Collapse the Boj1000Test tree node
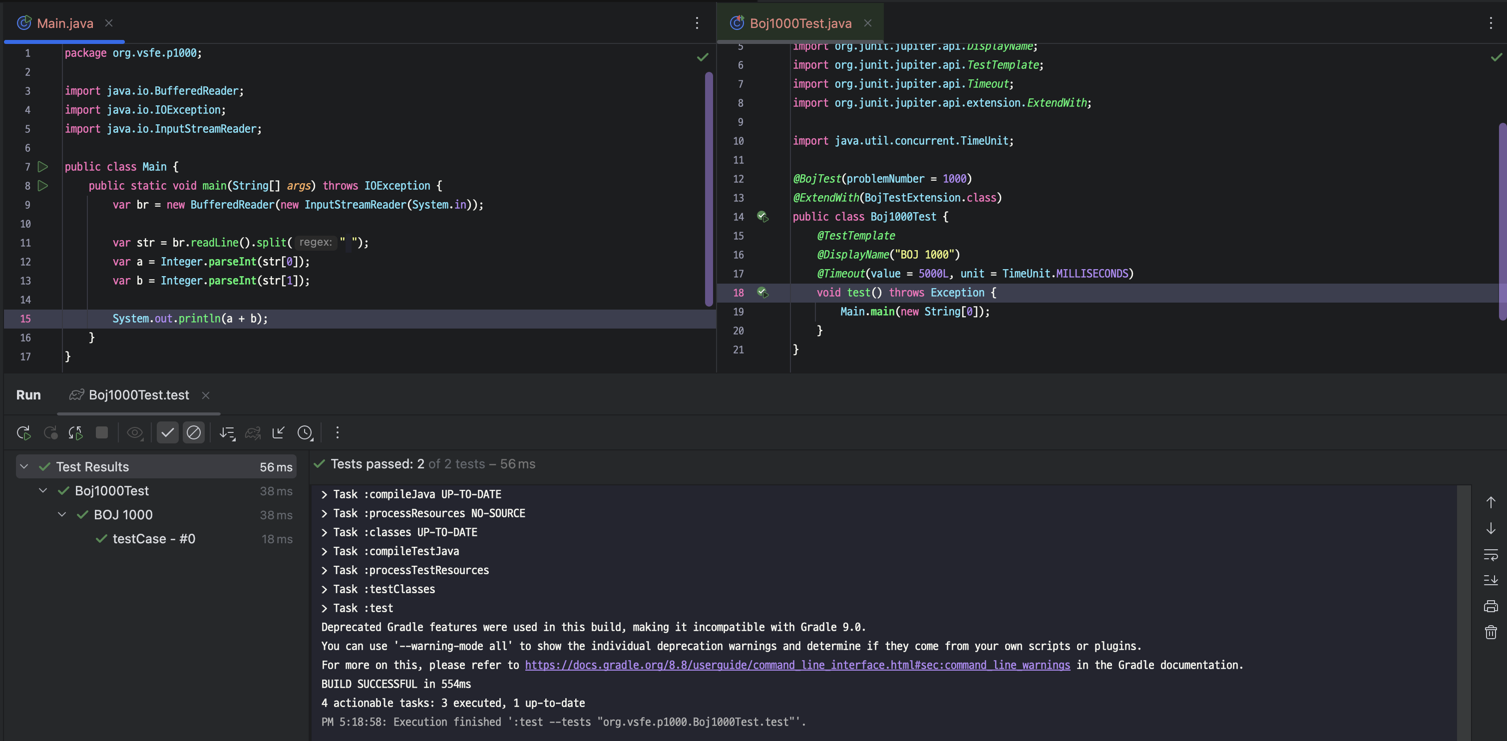Image resolution: width=1507 pixels, height=741 pixels. [43, 491]
